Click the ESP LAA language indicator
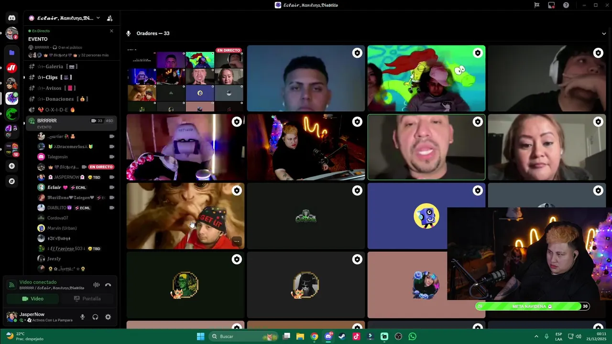 [559, 336]
